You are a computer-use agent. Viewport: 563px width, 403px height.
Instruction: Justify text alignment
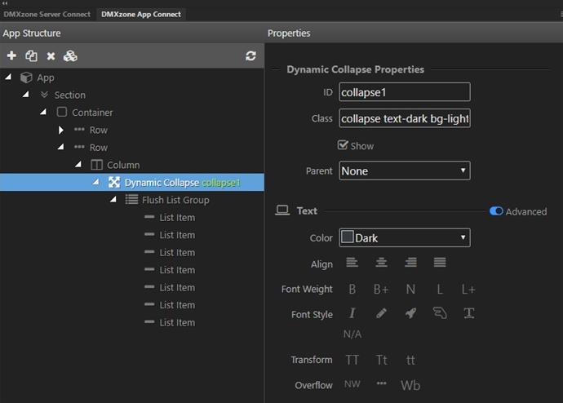(x=440, y=263)
